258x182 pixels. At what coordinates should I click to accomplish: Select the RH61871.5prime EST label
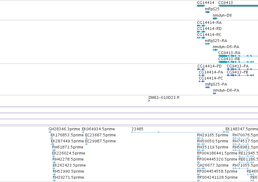click(x=68, y=147)
